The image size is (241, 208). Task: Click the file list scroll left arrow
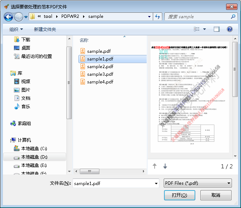click(x=76, y=171)
